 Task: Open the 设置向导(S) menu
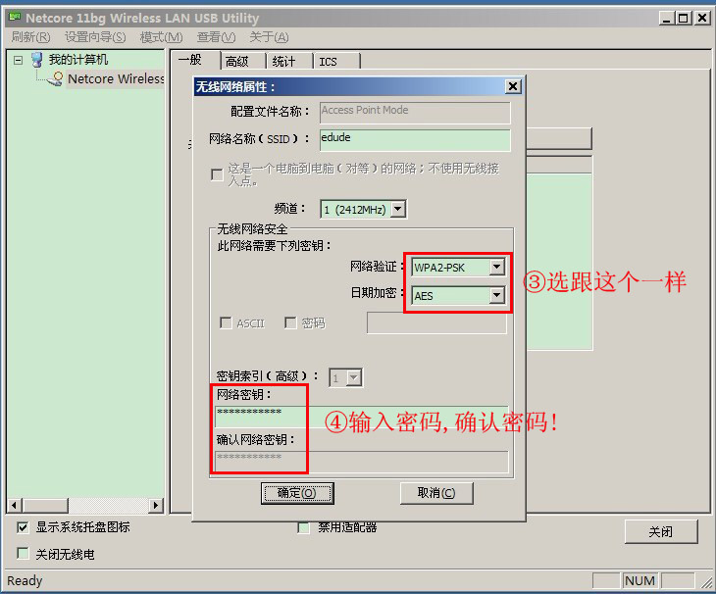pos(95,37)
